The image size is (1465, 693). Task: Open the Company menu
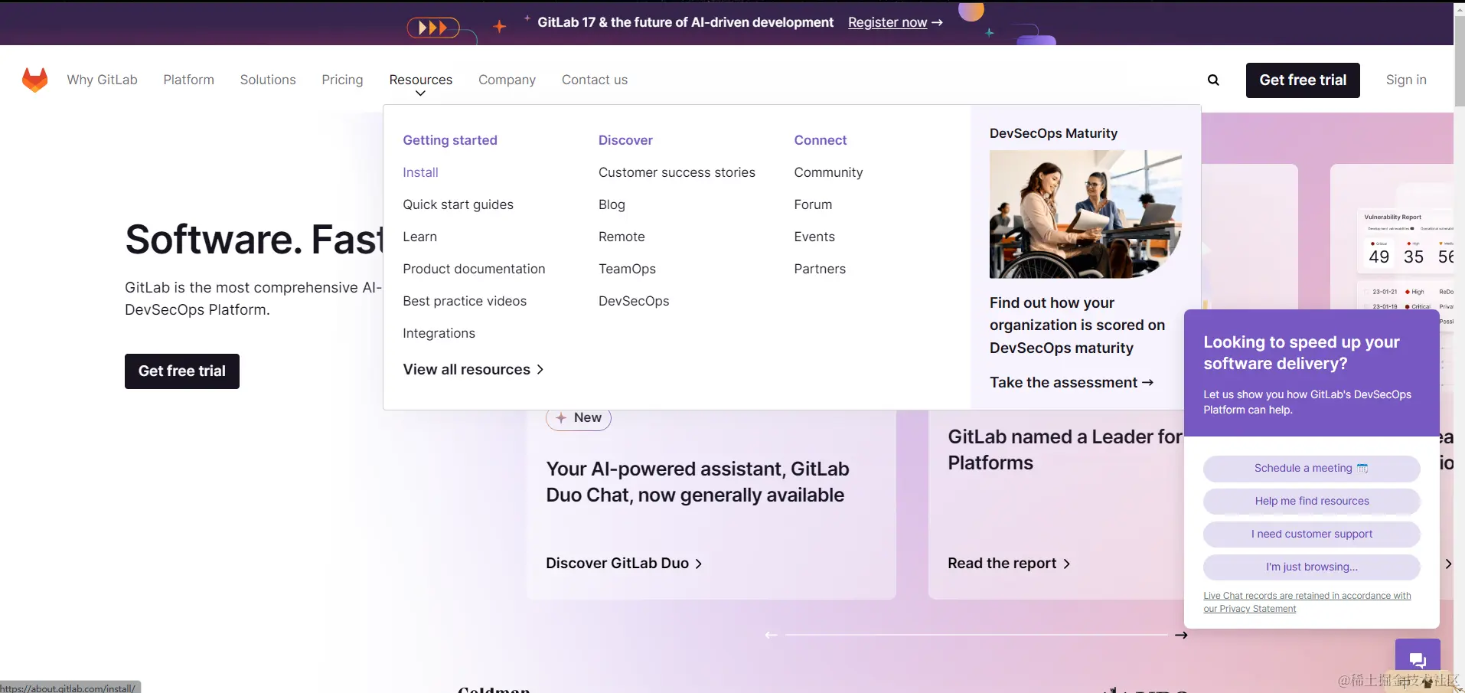[507, 80]
